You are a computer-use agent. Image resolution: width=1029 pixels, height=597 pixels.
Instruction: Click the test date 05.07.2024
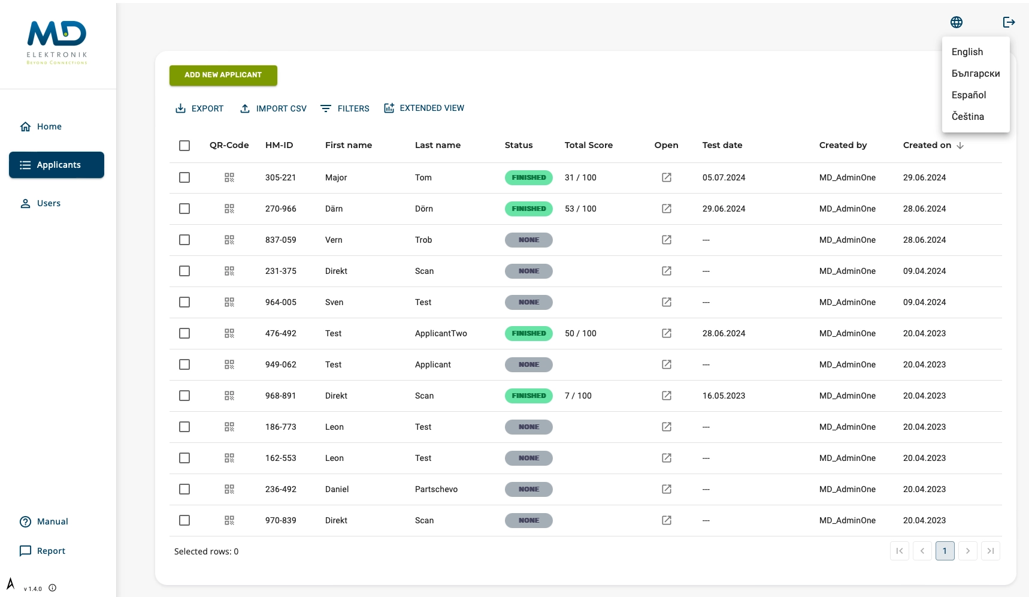click(x=724, y=177)
